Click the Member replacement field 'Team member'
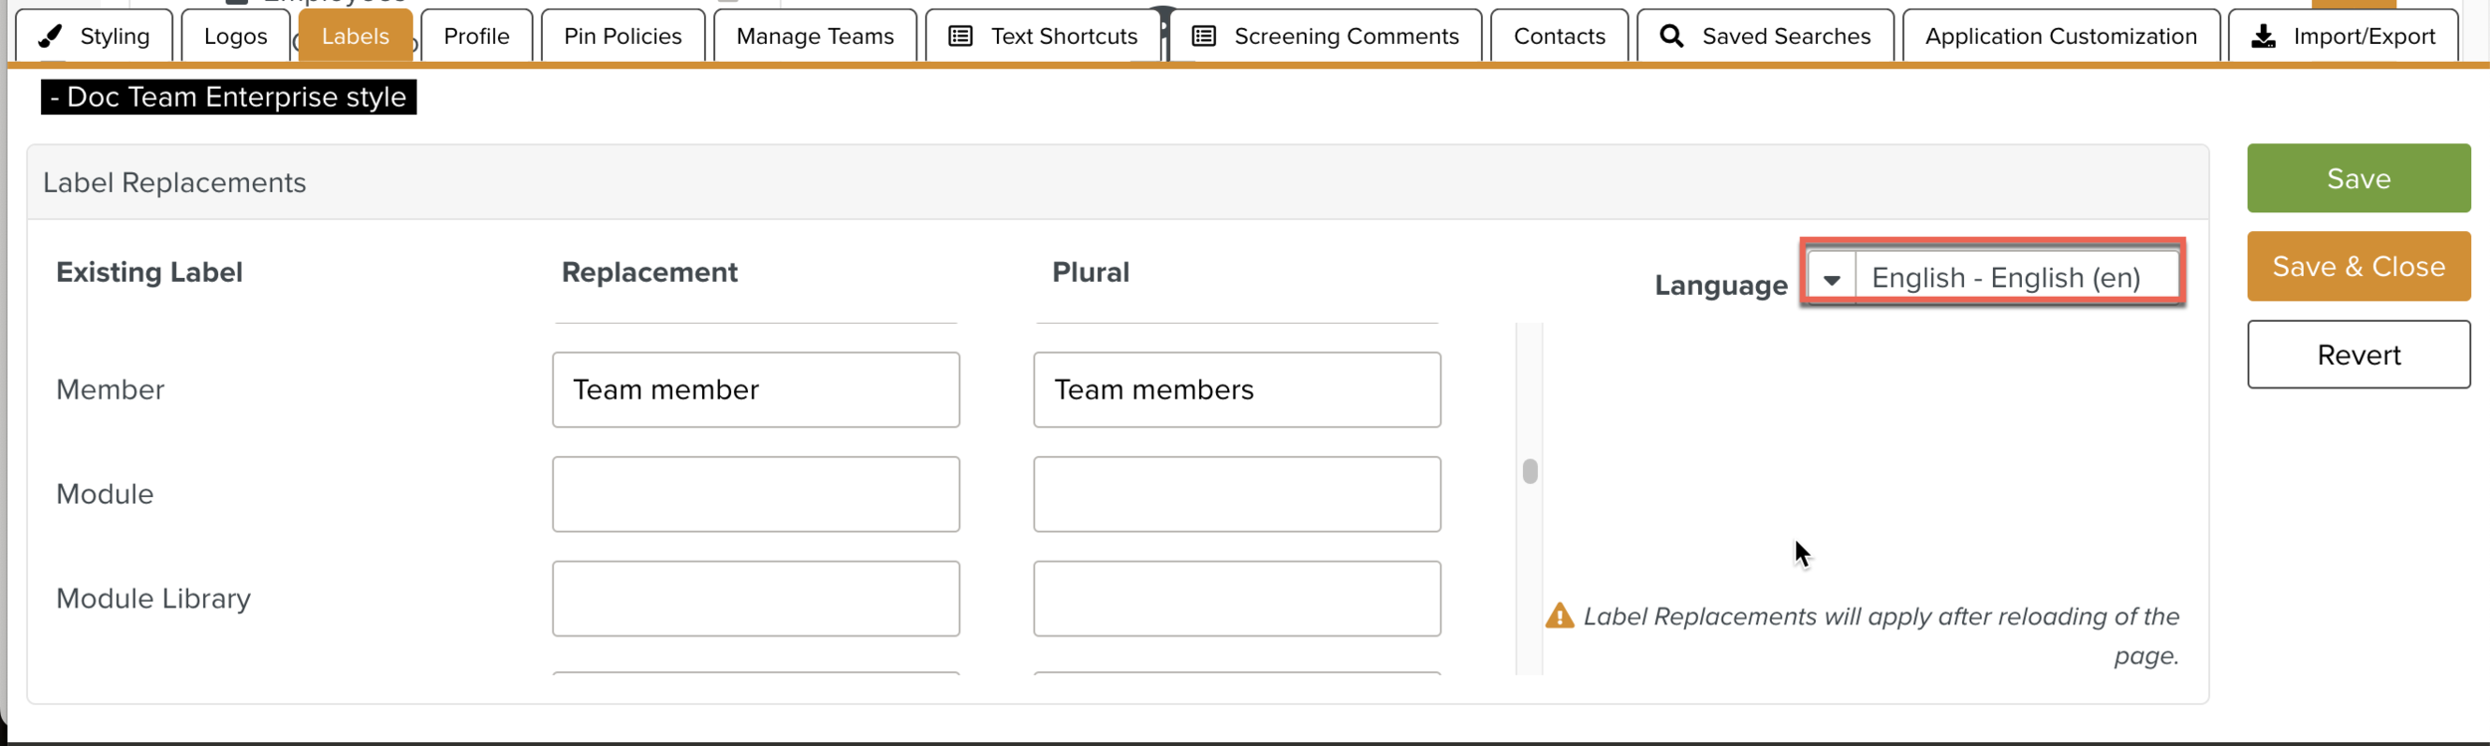 coord(755,389)
